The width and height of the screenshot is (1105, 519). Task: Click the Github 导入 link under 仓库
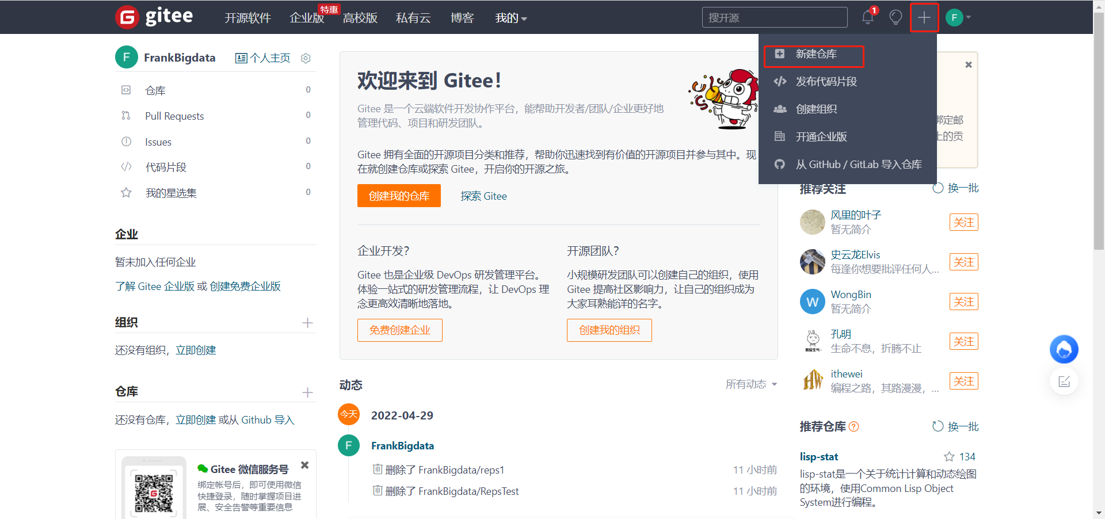(268, 420)
